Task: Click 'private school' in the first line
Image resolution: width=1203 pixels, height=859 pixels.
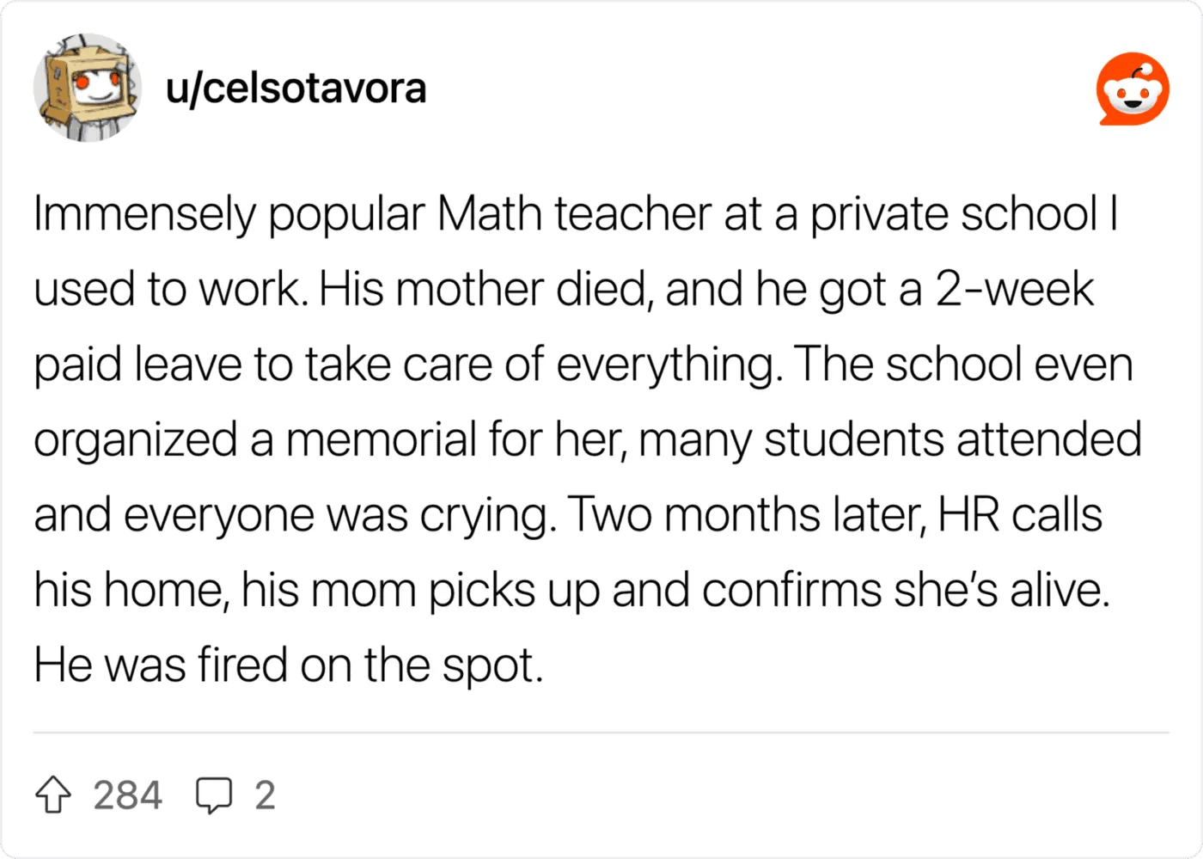Action: click(955, 214)
